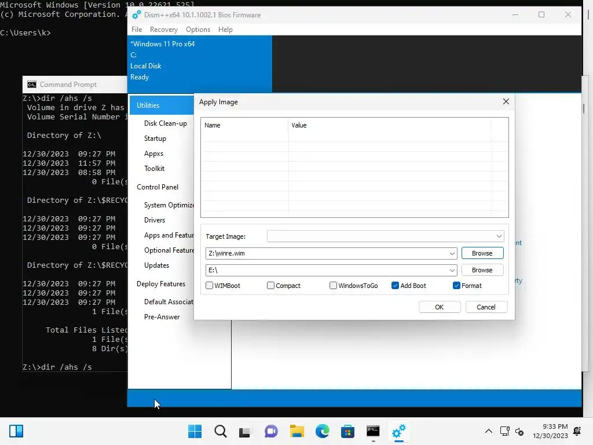Click the Dism++ title bar gear icon
The image size is (593, 445).
136,14
